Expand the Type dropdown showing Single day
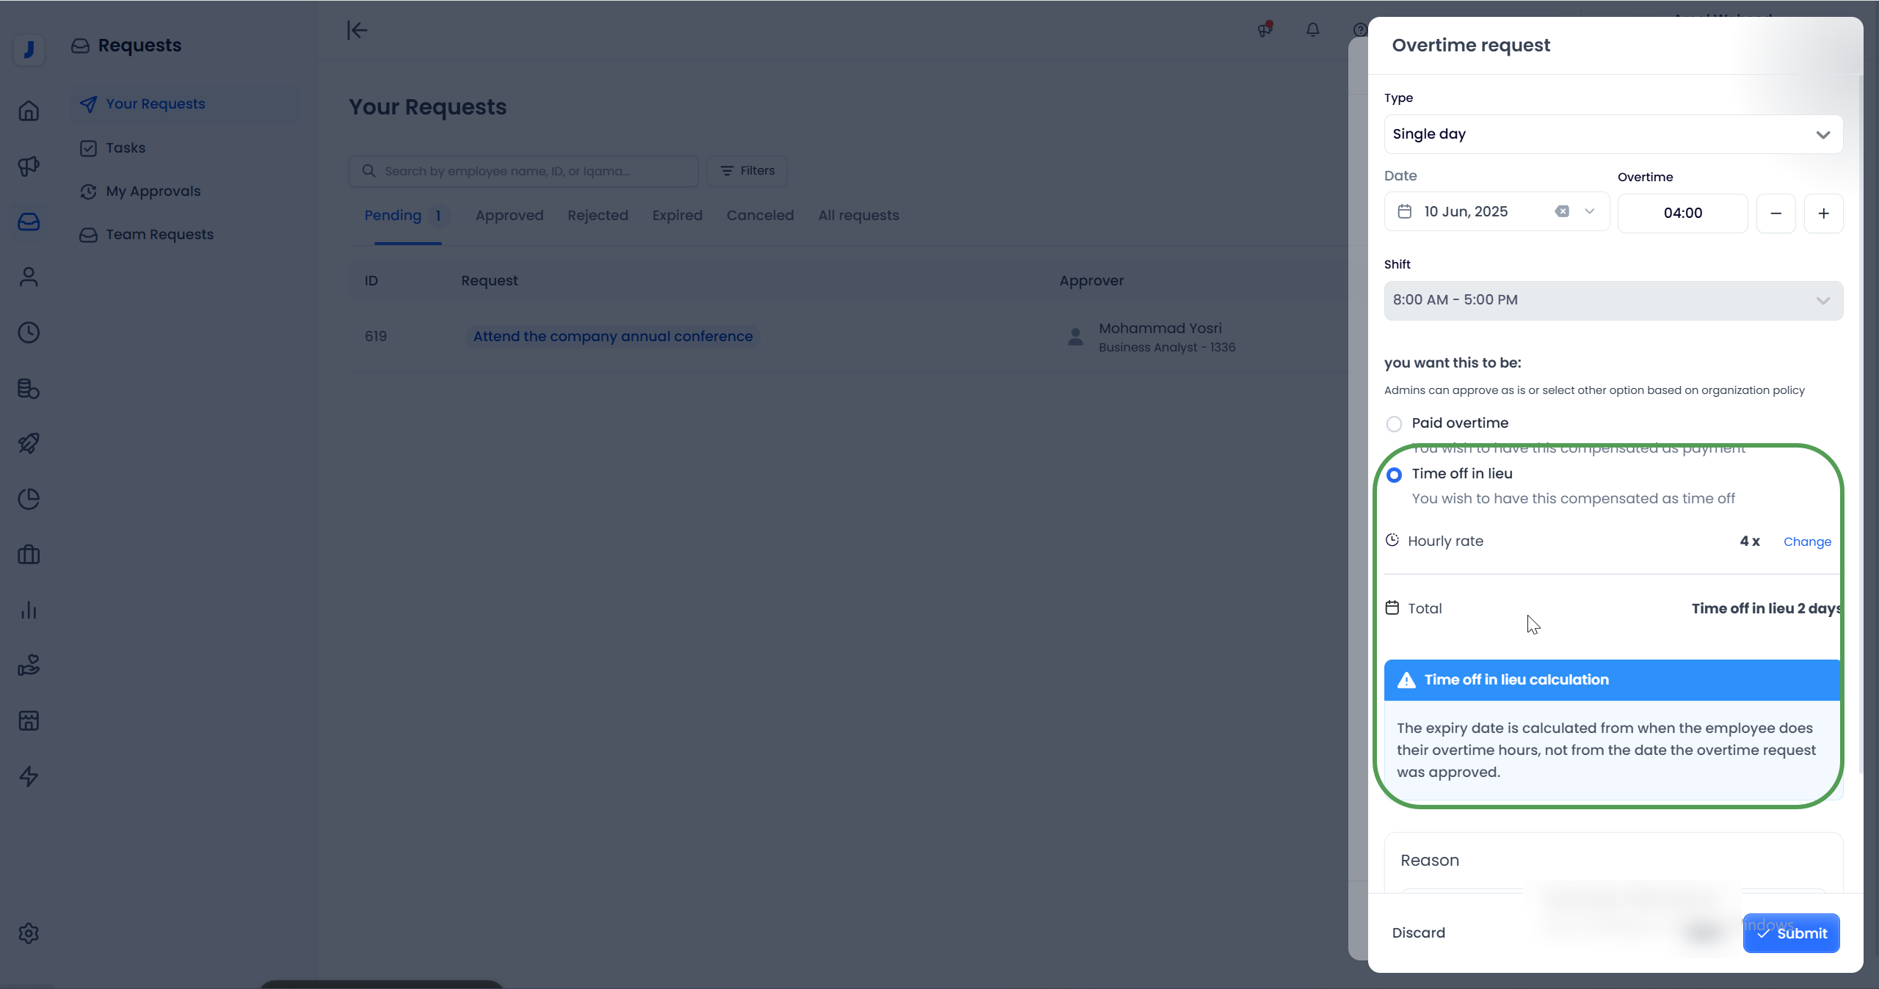The width and height of the screenshot is (1879, 989). 1613,134
